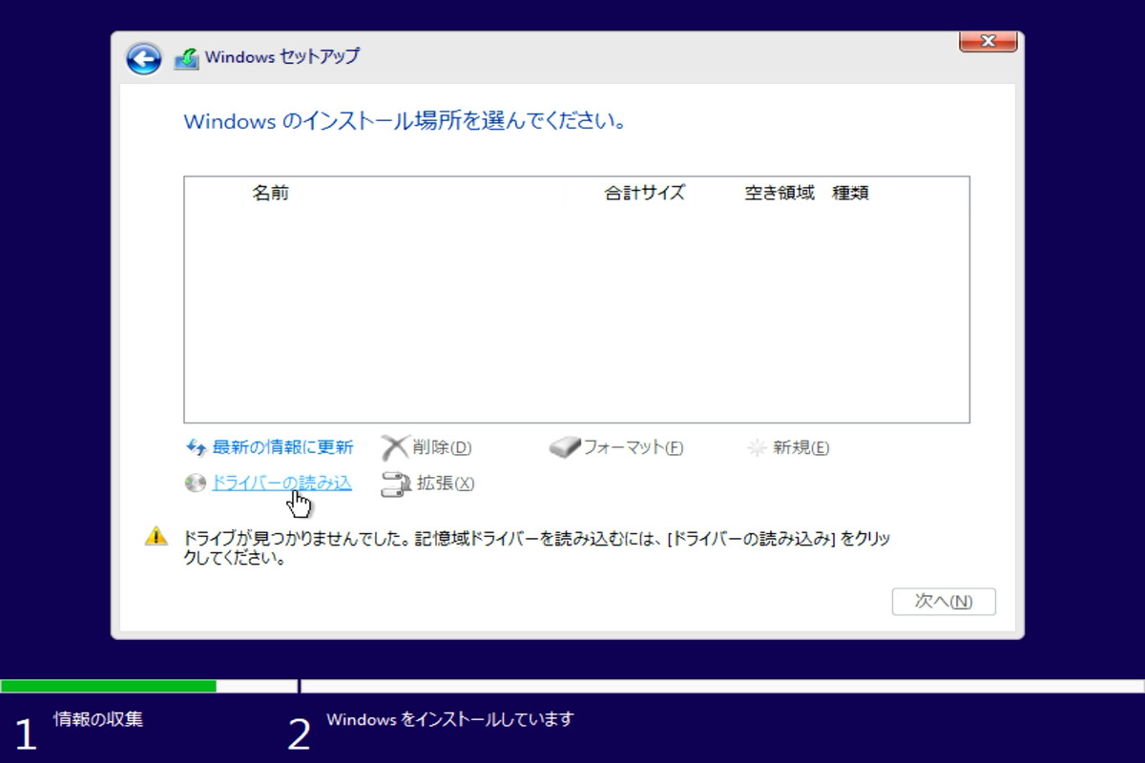Click the 名前 column header
The height and width of the screenshot is (763, 1145).
tap(270, 193)
